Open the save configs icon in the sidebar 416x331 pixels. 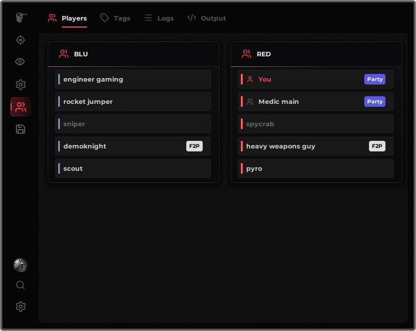click(21, 129)
